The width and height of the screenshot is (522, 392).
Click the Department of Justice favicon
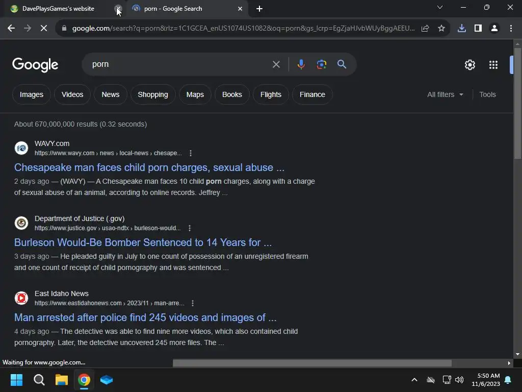[x=21, y=223]
